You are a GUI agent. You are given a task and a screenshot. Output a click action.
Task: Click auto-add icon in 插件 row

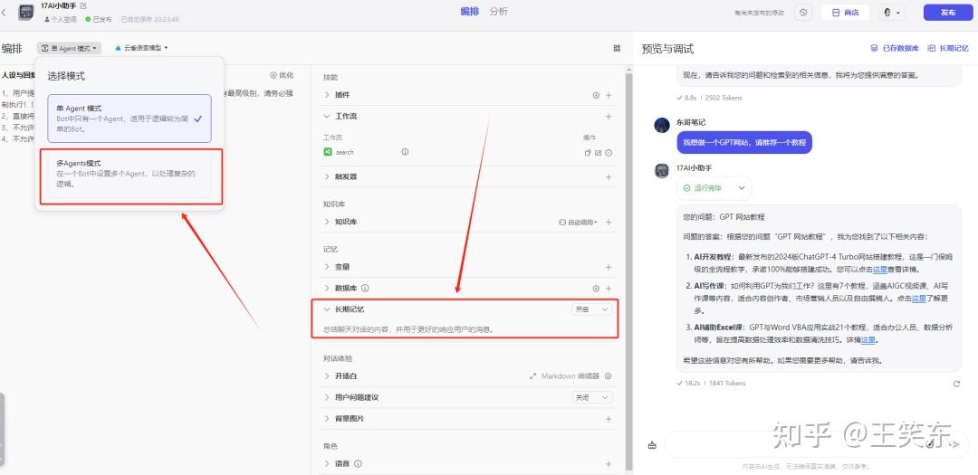point(596,95)
